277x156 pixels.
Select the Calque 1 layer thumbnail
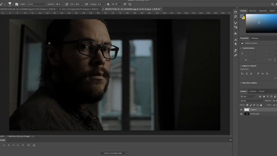coord(247,110)
